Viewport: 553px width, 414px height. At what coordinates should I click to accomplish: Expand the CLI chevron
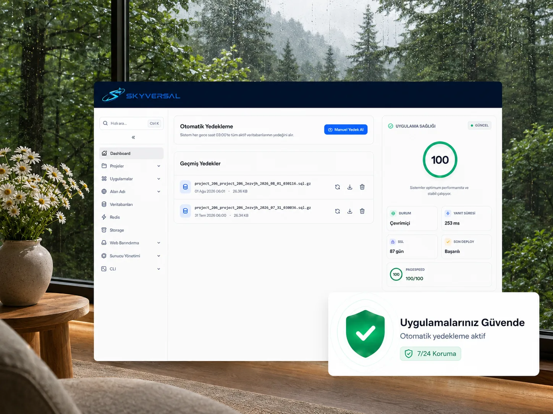159,269
